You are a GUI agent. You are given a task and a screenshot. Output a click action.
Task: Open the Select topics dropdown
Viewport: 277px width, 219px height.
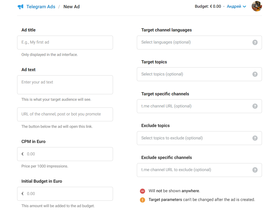[x=194, y=74]
